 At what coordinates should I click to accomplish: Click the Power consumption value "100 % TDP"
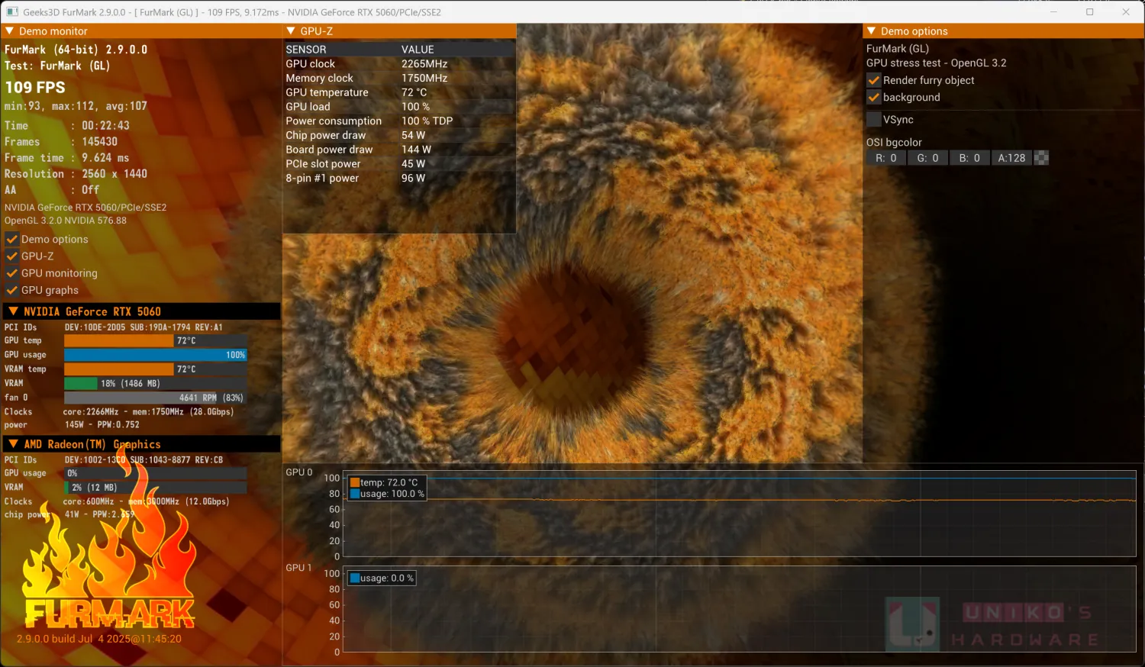(x=427, y=121)
